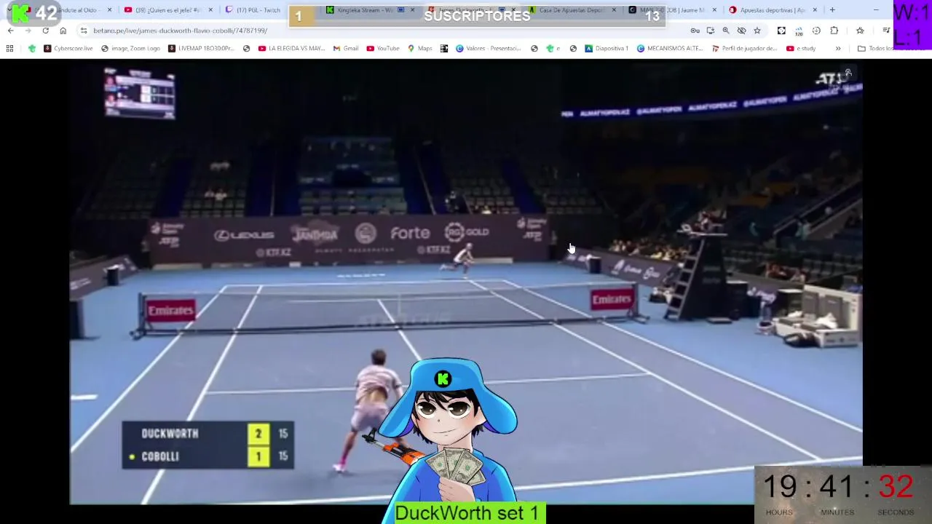Open the Gmail bookmark
This screenshot has width=932, height=524.
pos(346,49)
